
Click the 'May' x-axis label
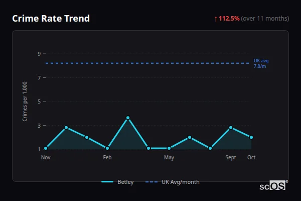tap(169, 157)
